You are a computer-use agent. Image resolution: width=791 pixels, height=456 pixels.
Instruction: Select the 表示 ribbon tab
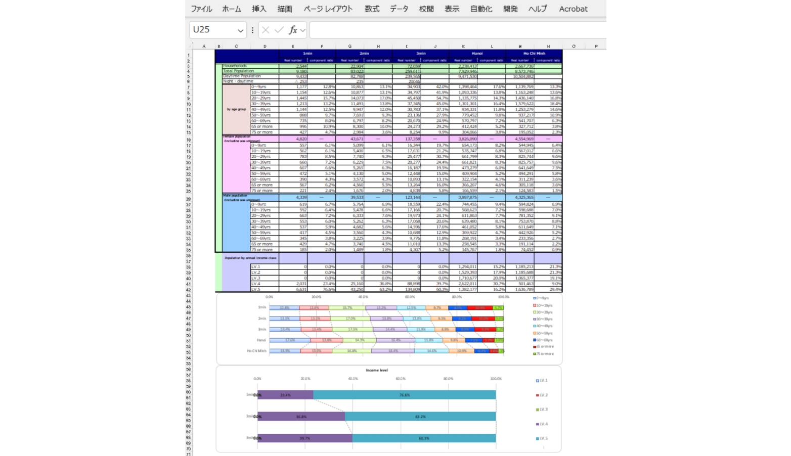pos(452,9)
